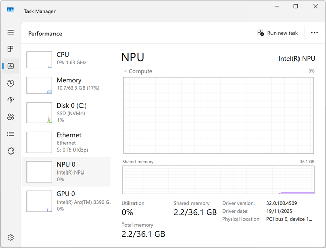326x248 pixels.
Task: Select CPU in the performance list
Action: pos(66,60)
